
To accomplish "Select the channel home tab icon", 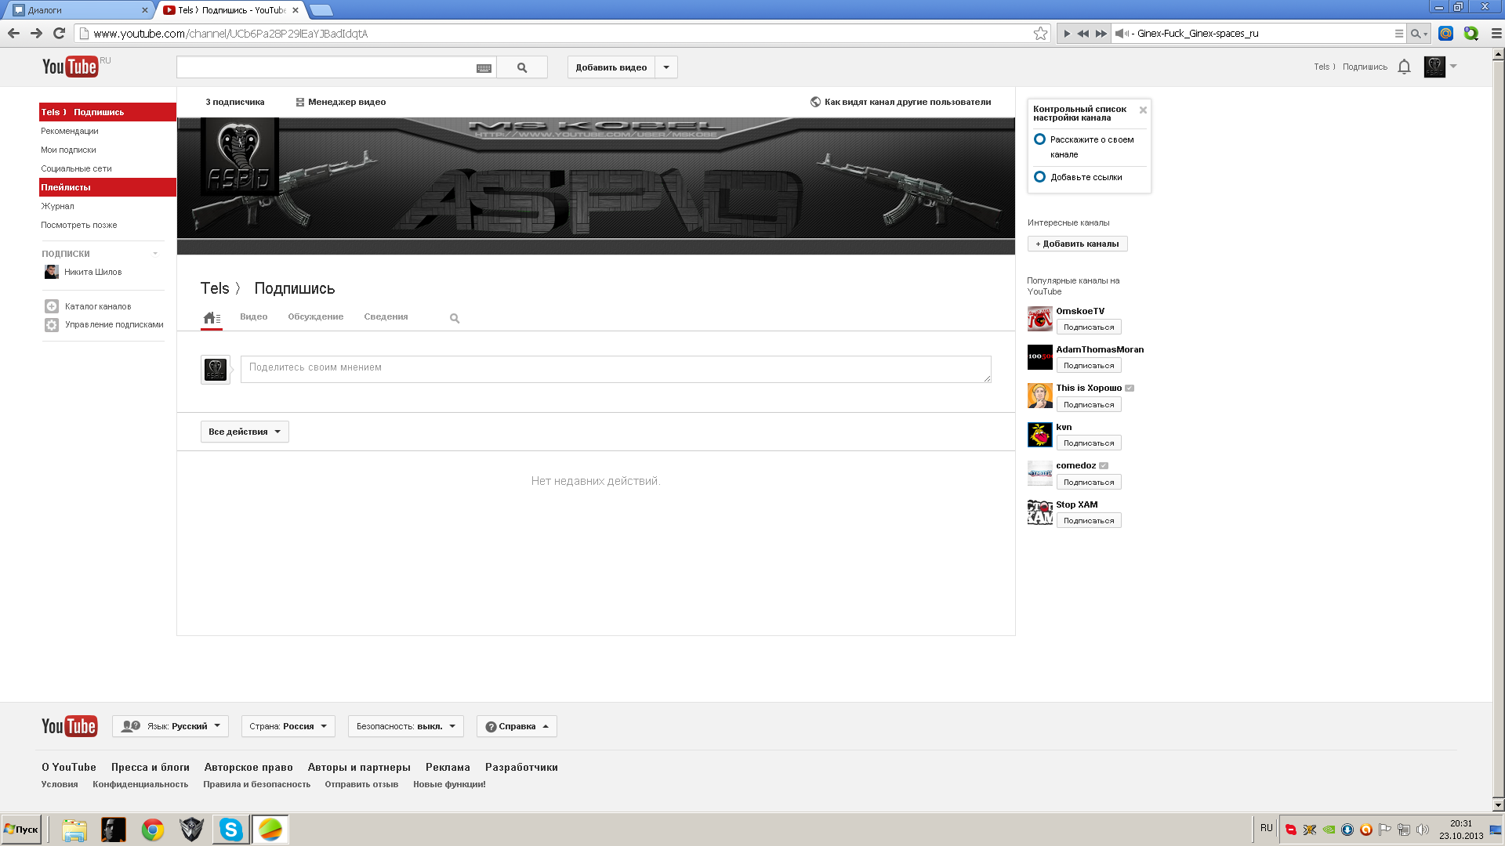I will [x=212, y=317].
